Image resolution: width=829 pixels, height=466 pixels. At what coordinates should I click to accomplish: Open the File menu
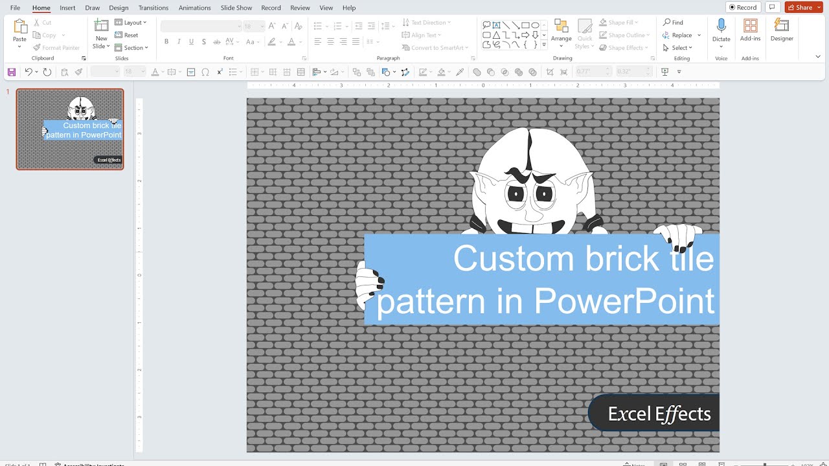click(15, 8)
